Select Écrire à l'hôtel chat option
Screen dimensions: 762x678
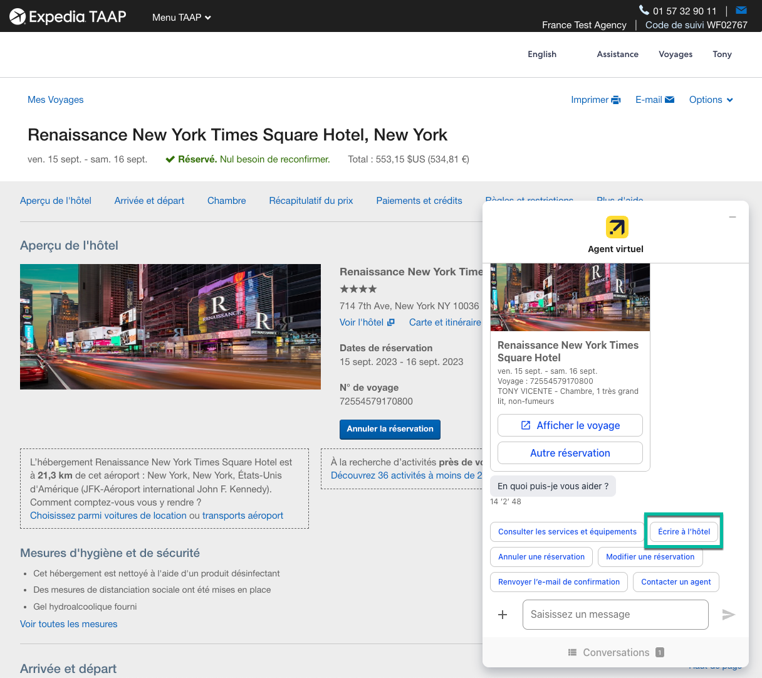tap(684, 532)
